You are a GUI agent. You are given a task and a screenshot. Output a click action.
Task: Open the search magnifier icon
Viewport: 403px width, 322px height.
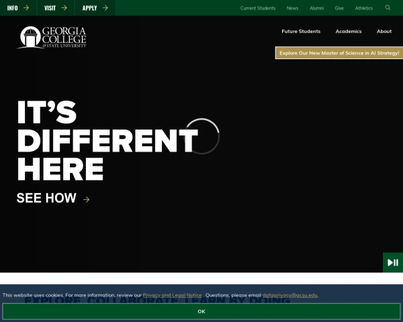pos(388,7)
